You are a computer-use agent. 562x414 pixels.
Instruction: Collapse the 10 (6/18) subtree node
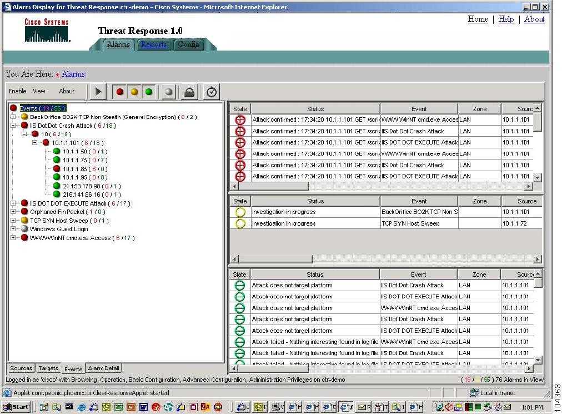coord(24,134)
